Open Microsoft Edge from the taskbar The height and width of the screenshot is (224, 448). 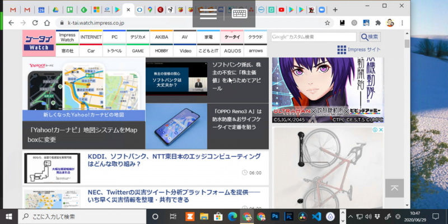pos(232,217)
